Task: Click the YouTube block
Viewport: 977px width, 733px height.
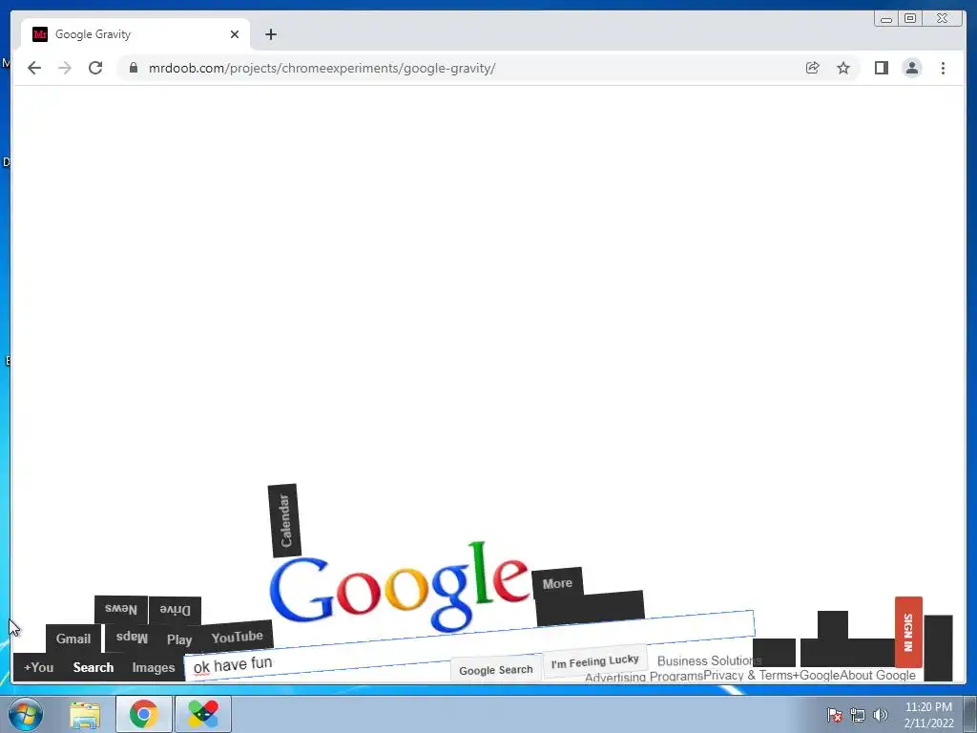Action: tap(237, 637)
